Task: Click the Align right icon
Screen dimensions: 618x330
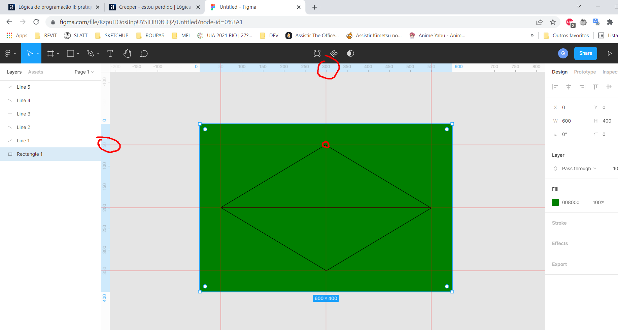Action: point(582,87)
